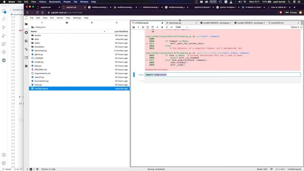Open VS Code Search icon
This screenshot has width=304, height=171.
click(x=4, y=19)
